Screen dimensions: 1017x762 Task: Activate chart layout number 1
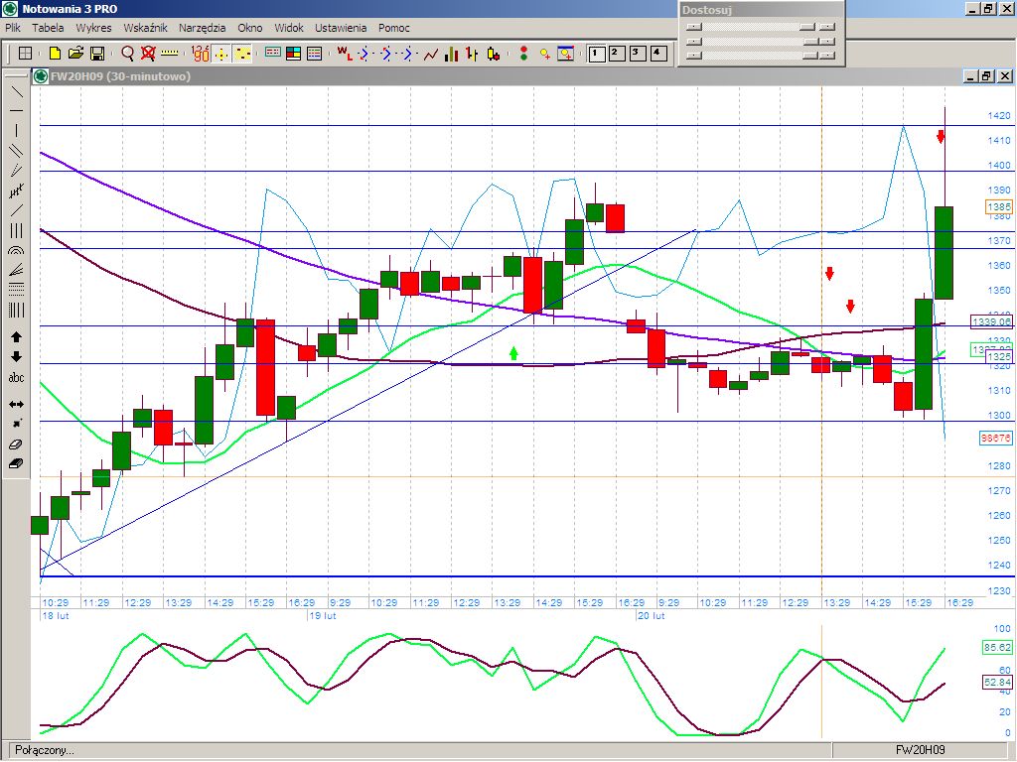click(595, 53)
